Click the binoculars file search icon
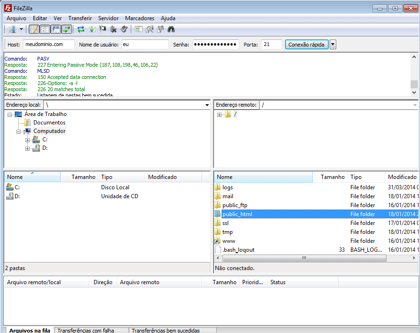Screen dimensions: 420x333 point(171,29)
